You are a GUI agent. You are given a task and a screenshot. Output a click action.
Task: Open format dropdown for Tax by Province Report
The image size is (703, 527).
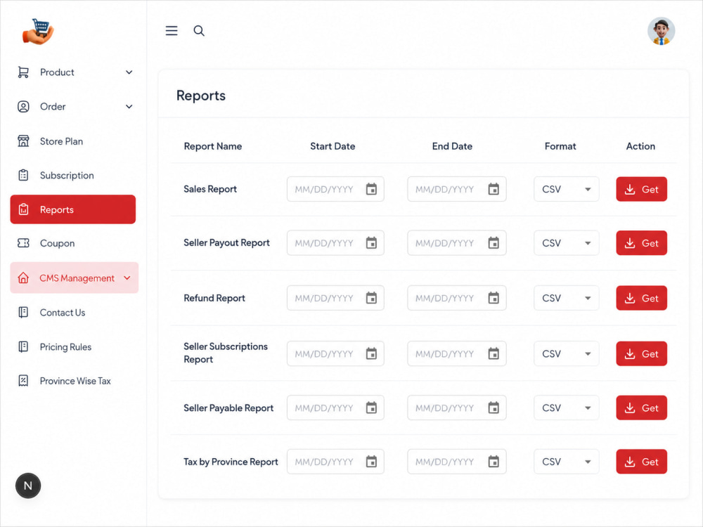tap(566, 462)
